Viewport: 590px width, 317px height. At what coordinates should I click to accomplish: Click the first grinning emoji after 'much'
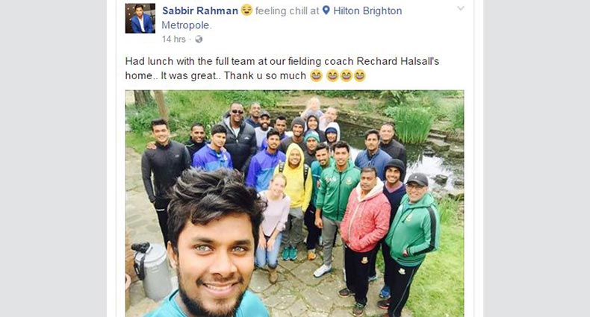[316, 76]
